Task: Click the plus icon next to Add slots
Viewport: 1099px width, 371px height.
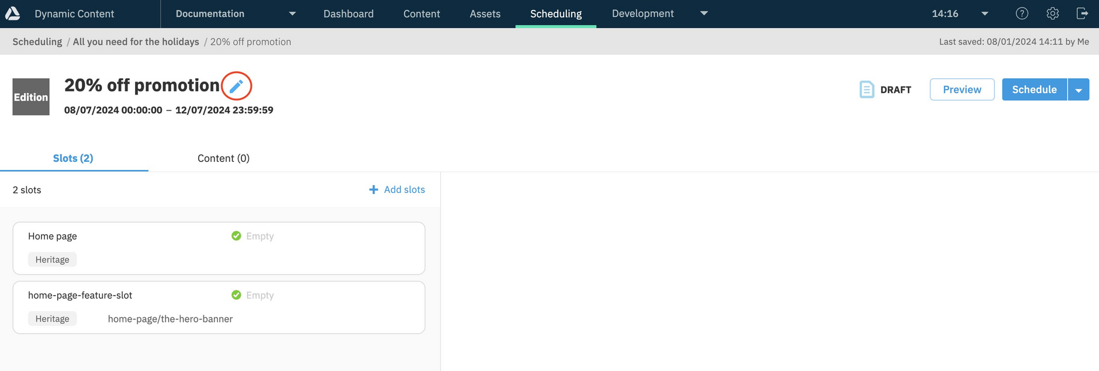Action: (374, 190)
